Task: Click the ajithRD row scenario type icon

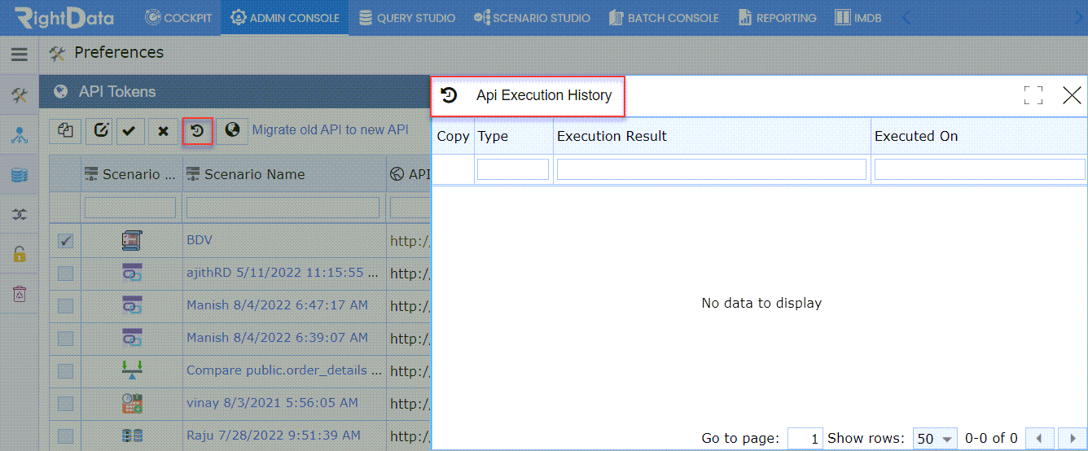Action: pyautogui.click(x=132, y=273)
